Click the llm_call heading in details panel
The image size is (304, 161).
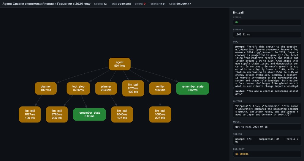[x=238, y=12]
